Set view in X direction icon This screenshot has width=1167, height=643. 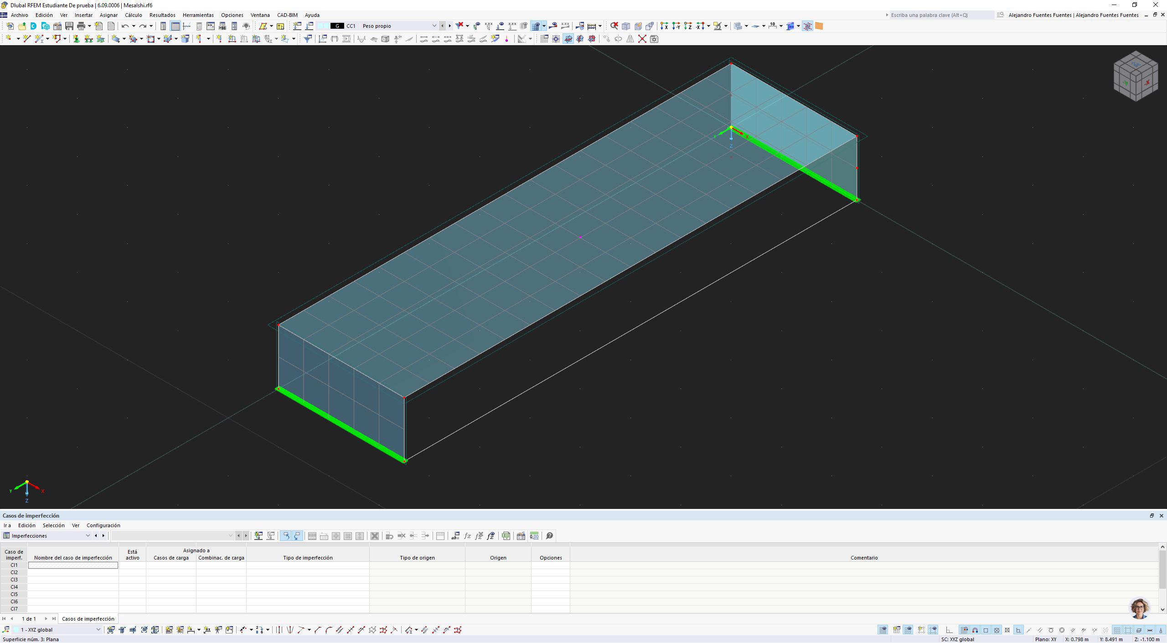tap(664, 26)
